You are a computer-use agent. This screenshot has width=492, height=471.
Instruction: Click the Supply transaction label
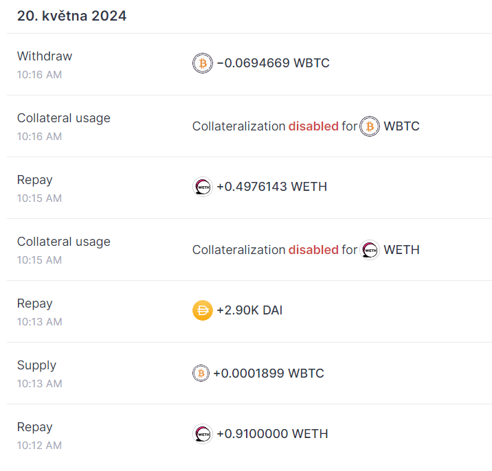[37, 365]
